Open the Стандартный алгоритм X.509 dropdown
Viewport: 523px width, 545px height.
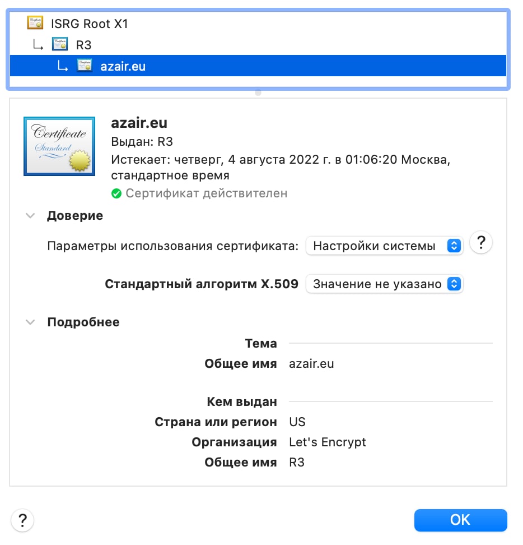pos(385,284)
